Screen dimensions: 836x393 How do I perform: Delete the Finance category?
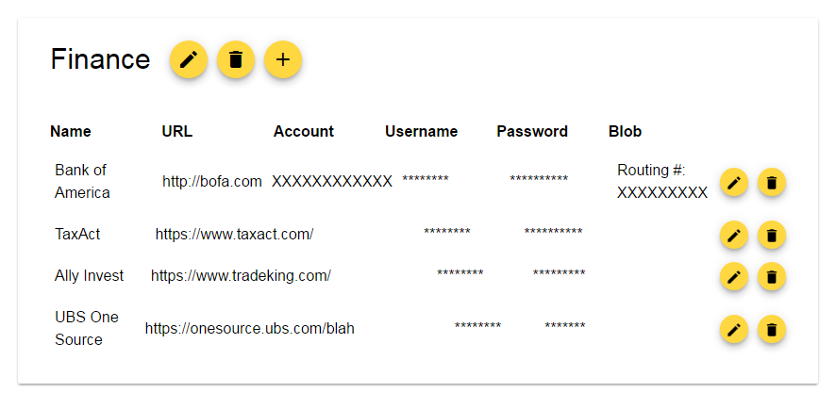(x=236, y=59)
